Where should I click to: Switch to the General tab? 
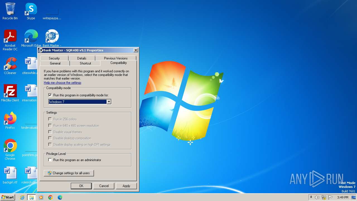tap(55, 63)
